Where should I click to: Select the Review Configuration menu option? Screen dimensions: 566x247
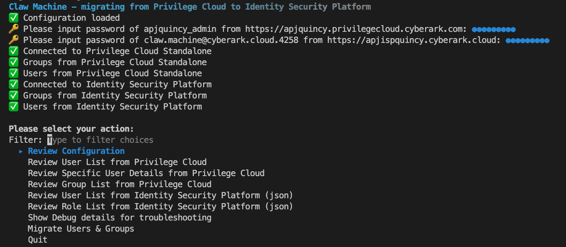[x=76, y=151]
